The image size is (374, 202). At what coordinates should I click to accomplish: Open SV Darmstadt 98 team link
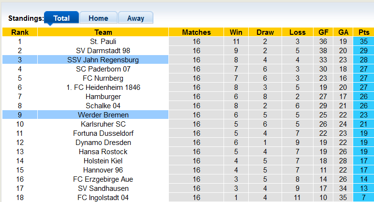click(103, 51)
